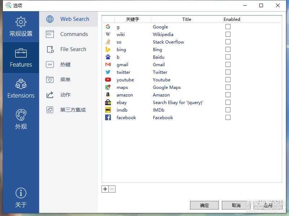The image size is (289, 216).
Task: Click the Stack Overflow icon in list
Action: pyautogui.click(x=108, y=42)
